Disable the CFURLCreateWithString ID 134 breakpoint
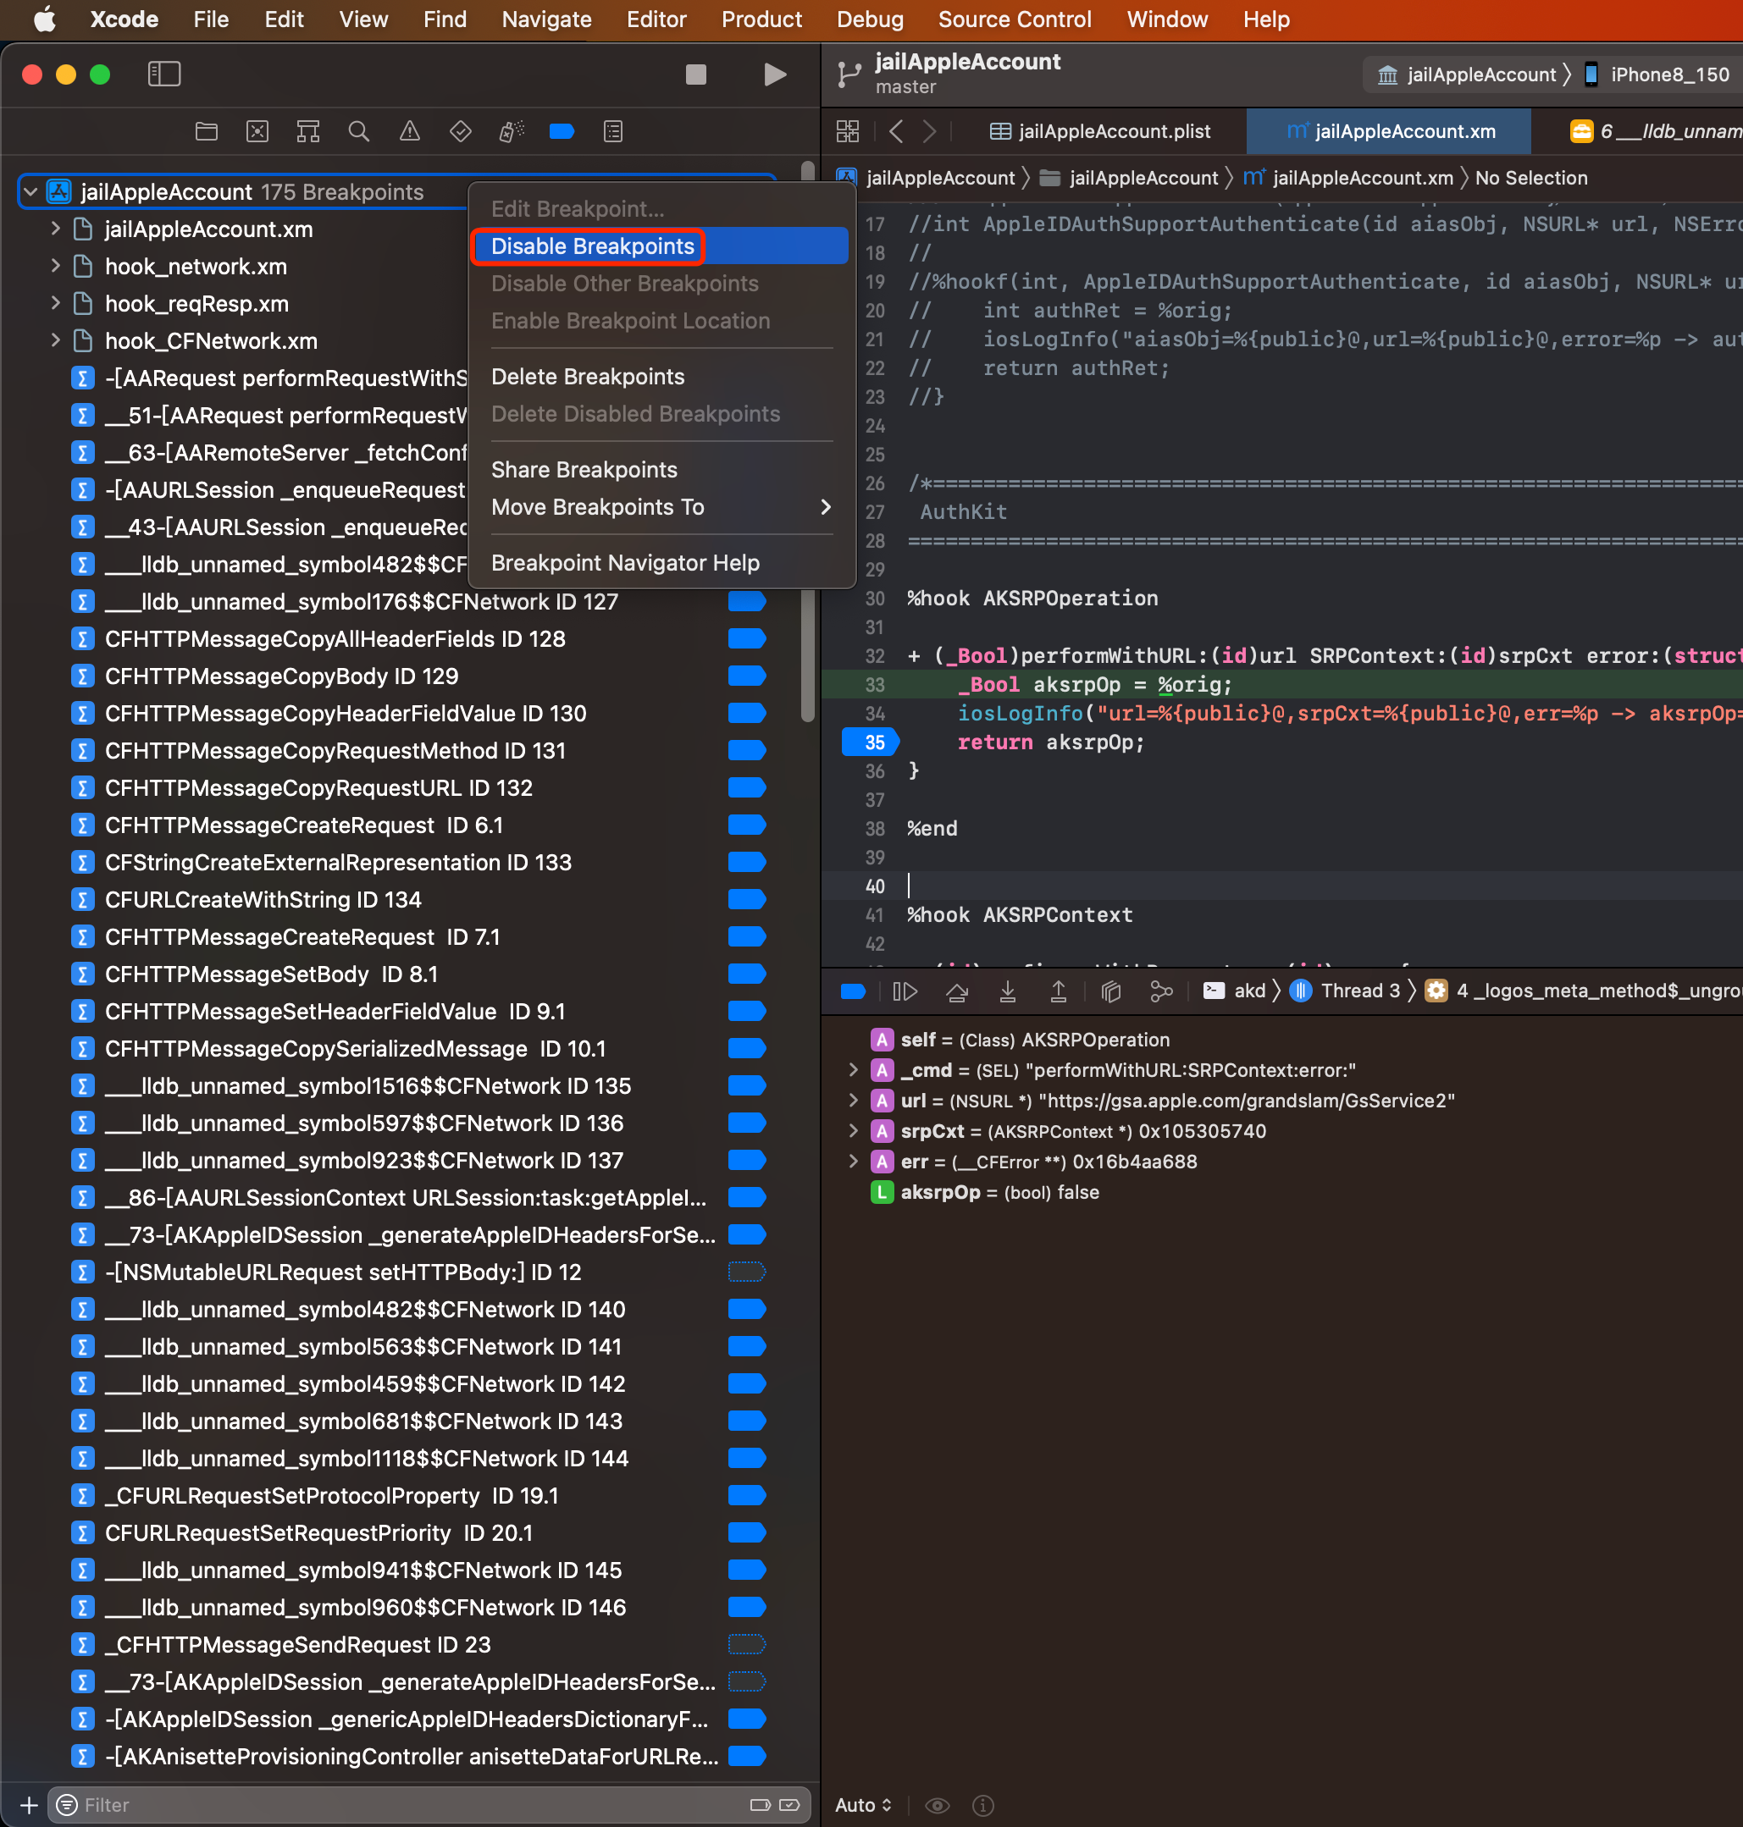Image resolution: width=1743 pixels, height=1827 pixels. (746, 899)
